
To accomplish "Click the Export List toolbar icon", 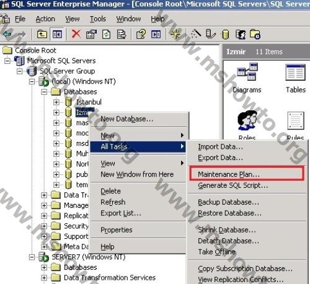I will (122, 34).
